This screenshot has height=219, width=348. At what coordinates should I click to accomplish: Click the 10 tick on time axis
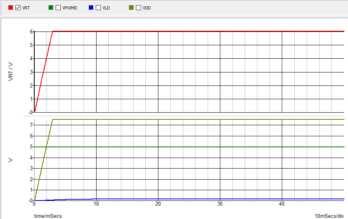click(x=96, y=204)
